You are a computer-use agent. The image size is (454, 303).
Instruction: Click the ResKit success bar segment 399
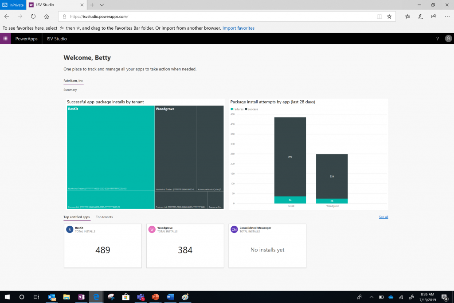[290, 157]
